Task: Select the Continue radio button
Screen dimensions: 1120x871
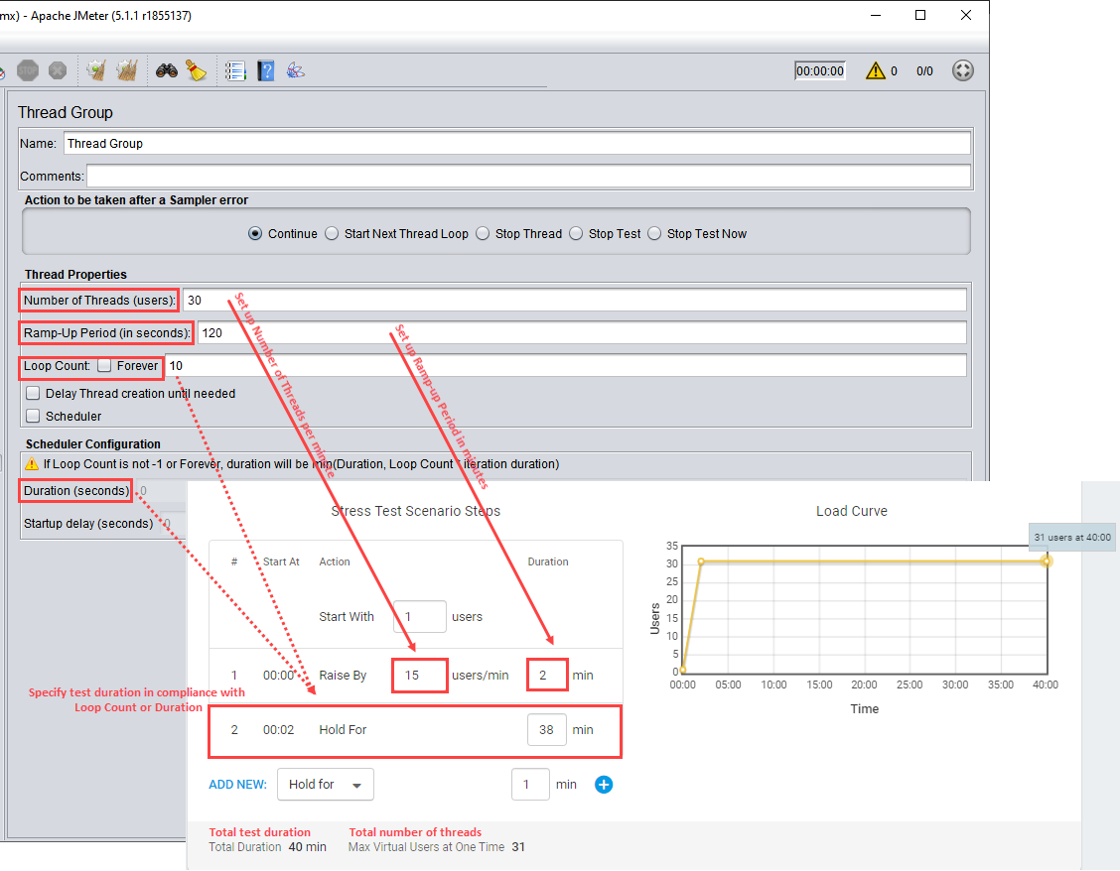Action: (255, 233)
